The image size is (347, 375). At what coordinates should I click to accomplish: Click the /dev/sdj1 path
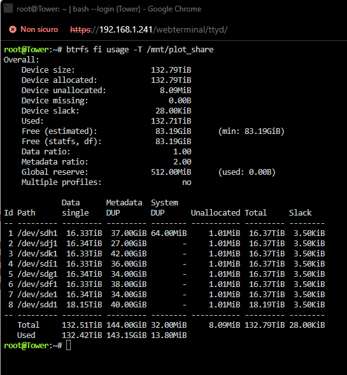[38, 244]
